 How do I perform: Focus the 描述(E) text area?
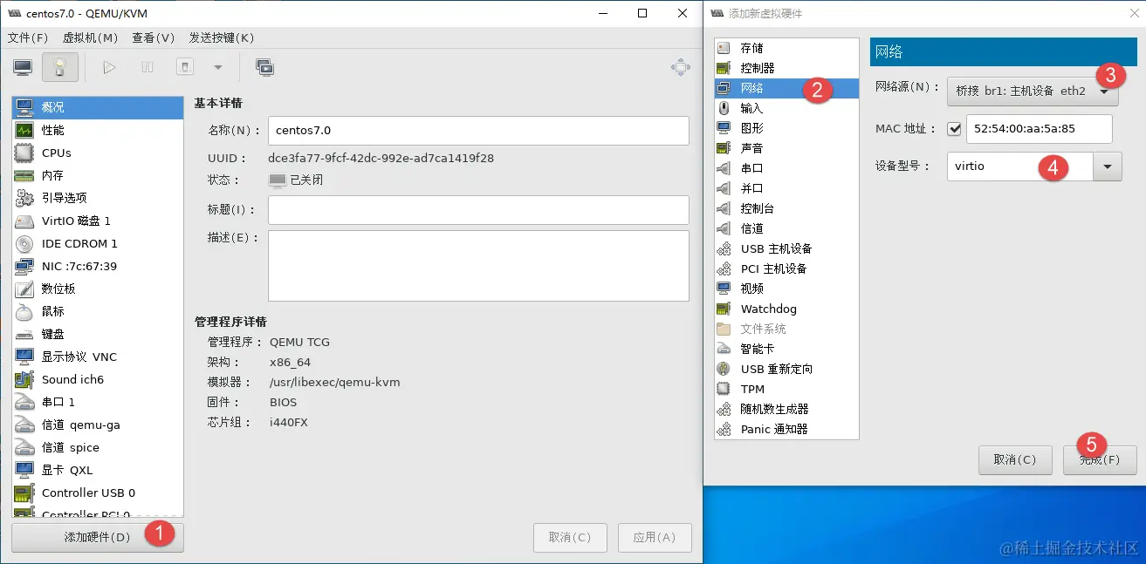point(478,266)
